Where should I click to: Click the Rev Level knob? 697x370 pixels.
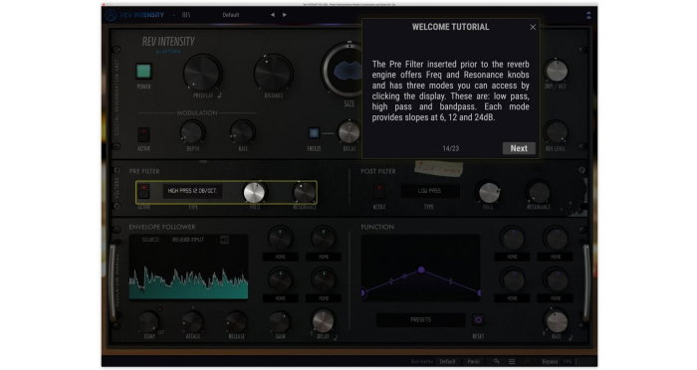tap(556, 132)
